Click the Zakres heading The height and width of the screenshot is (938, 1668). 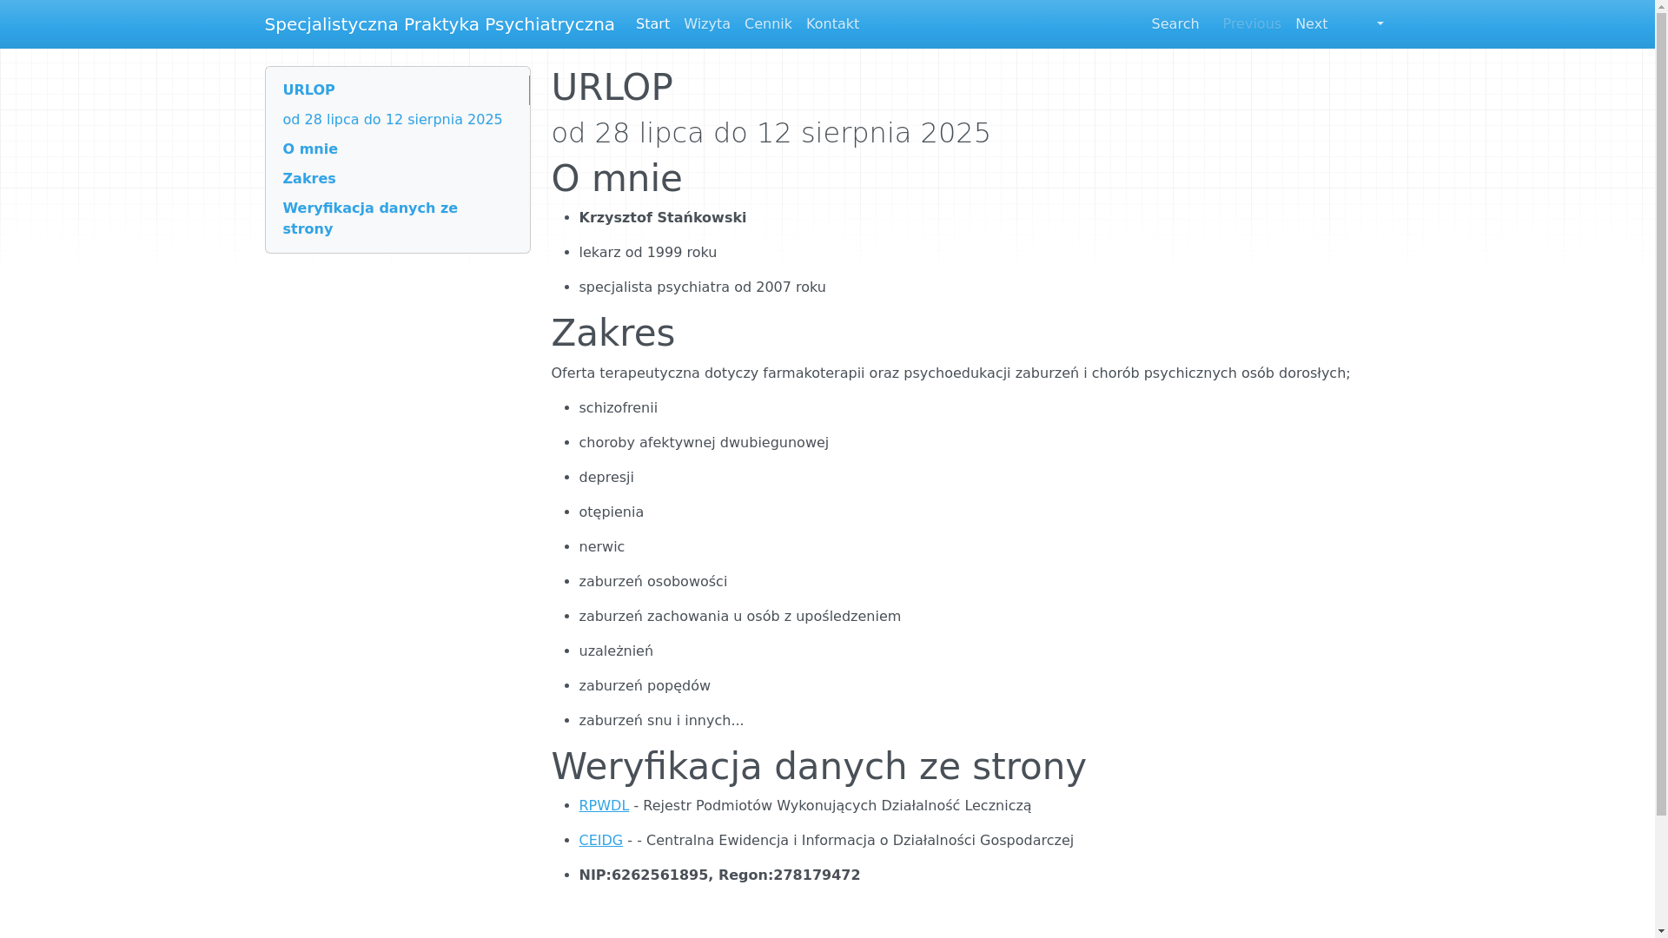tap(612, 333)
